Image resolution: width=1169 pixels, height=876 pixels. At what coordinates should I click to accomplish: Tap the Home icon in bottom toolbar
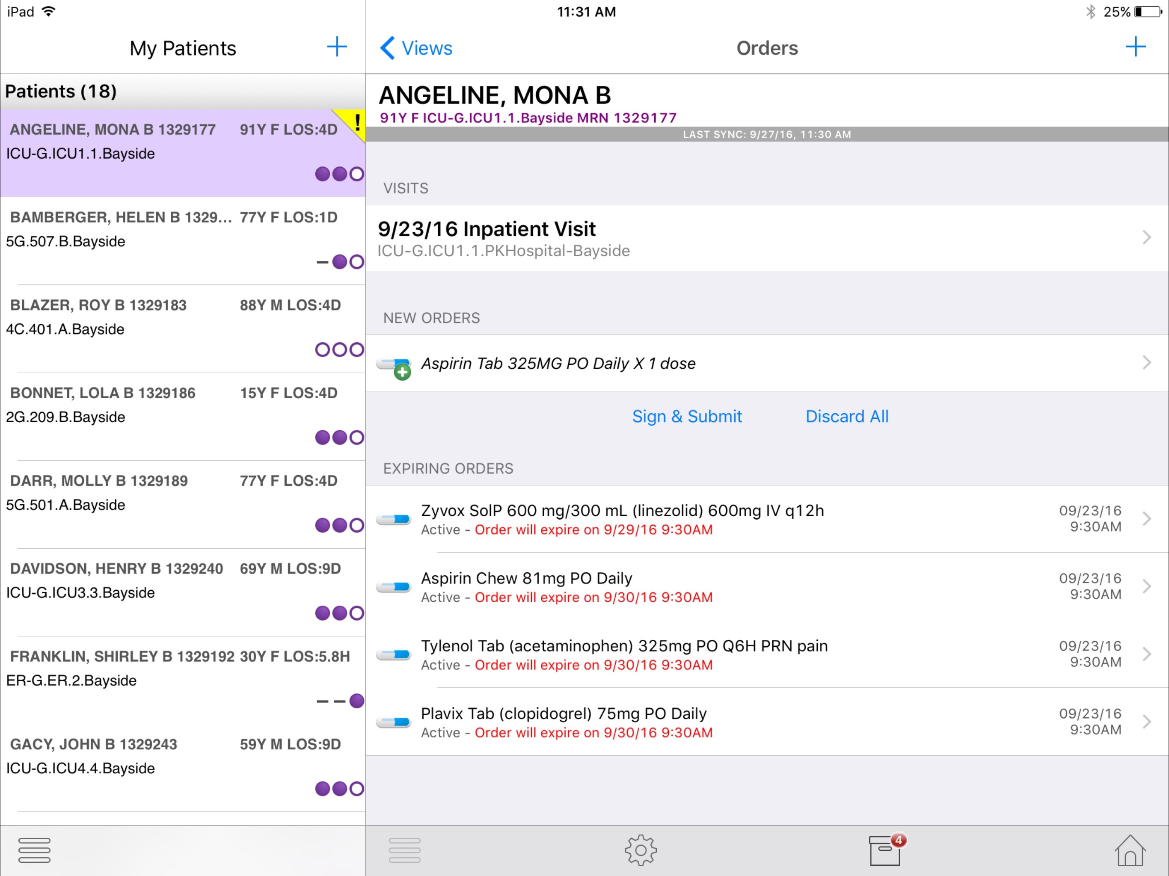click(x=1130, y=850)
